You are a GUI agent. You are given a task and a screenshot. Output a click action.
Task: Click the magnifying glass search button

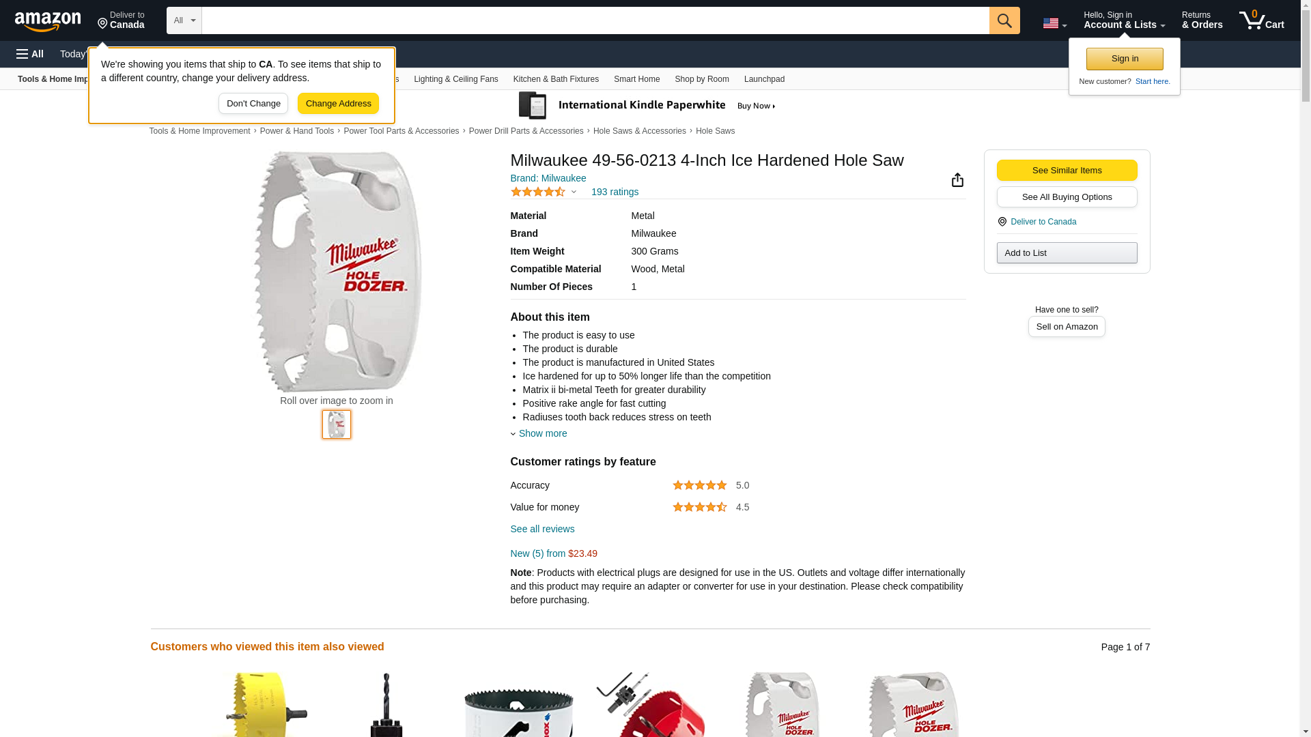coord(1004,20)
